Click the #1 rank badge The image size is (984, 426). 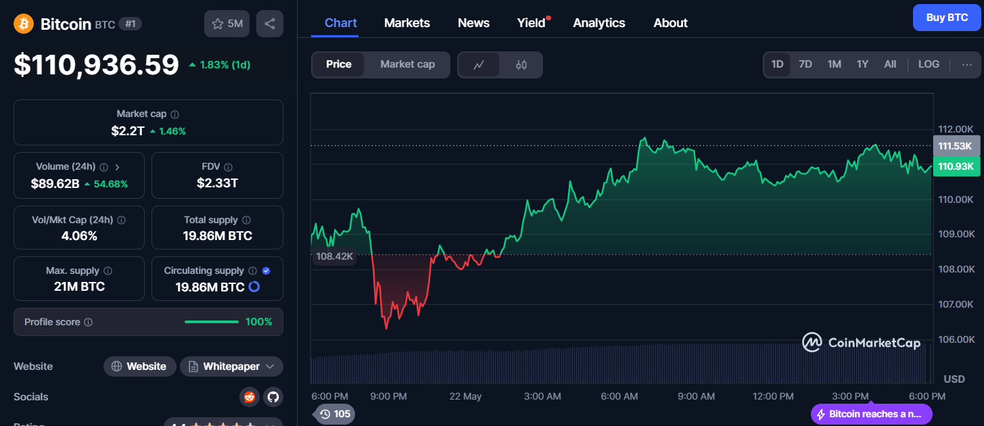(130, 24)
